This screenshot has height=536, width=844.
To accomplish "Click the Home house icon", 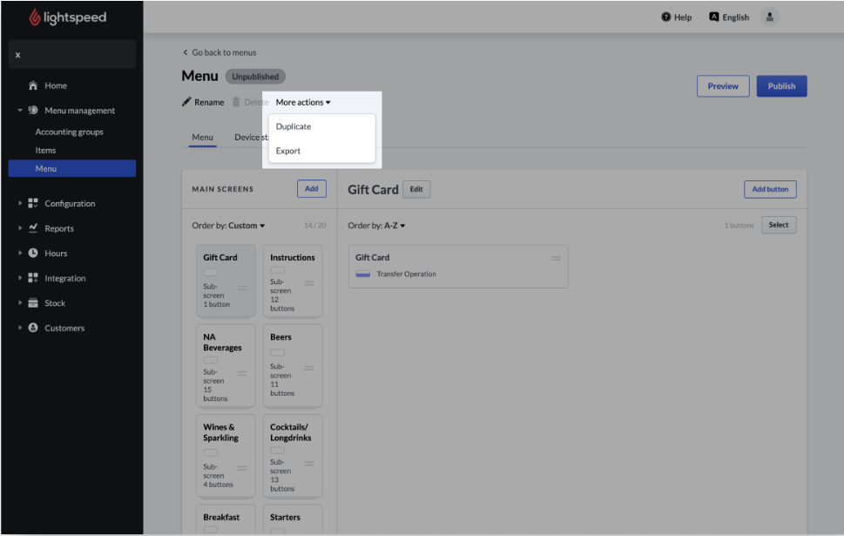I will 33,85.
